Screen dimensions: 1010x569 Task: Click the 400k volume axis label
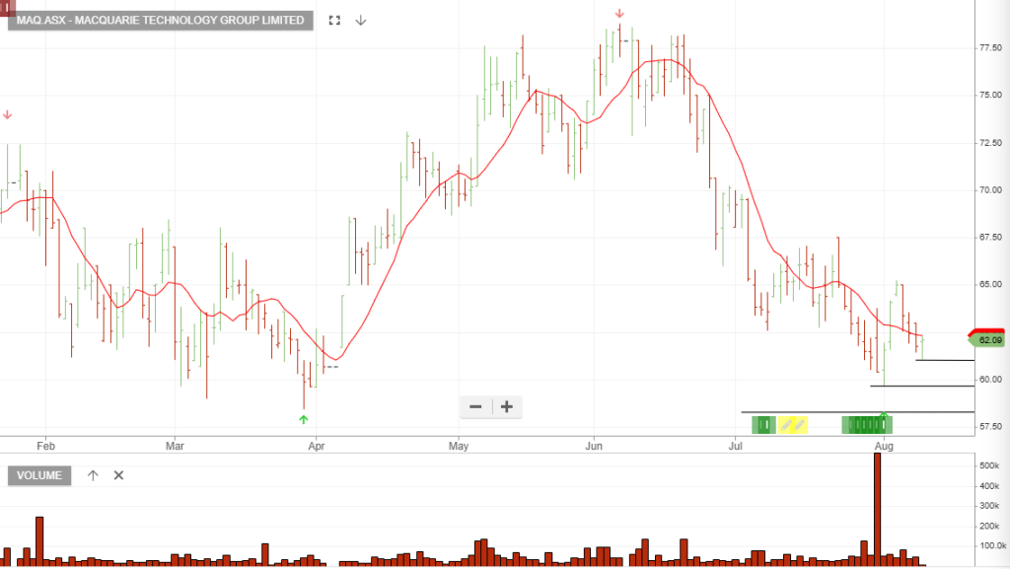[x=989, y=486]
